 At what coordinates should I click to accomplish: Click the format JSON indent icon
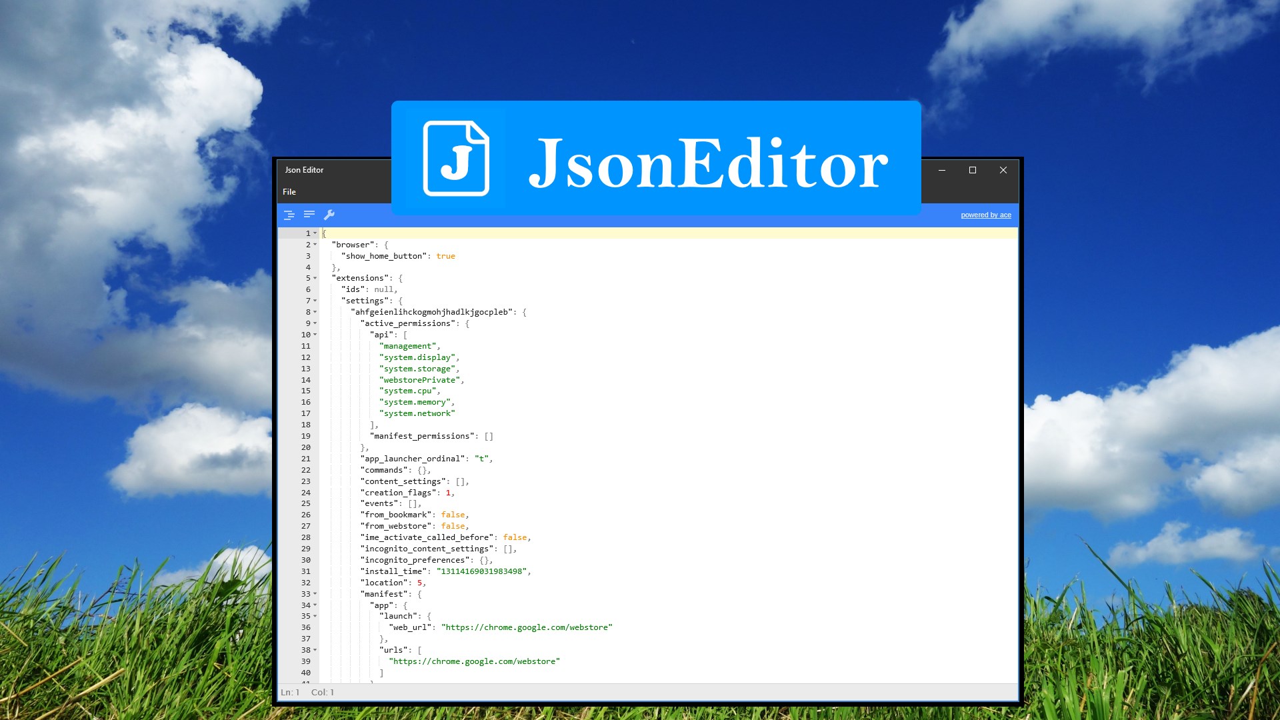coord(289,215)
